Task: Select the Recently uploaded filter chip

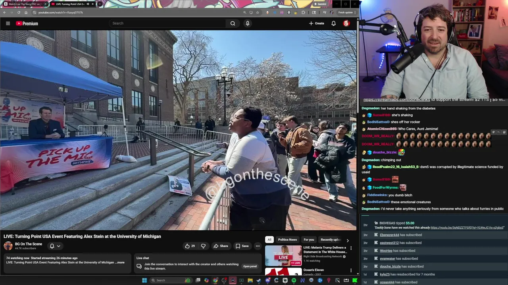Action: [x=330, y=239]
